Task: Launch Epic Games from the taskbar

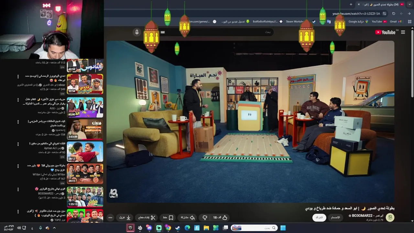Action: [130, 228]
